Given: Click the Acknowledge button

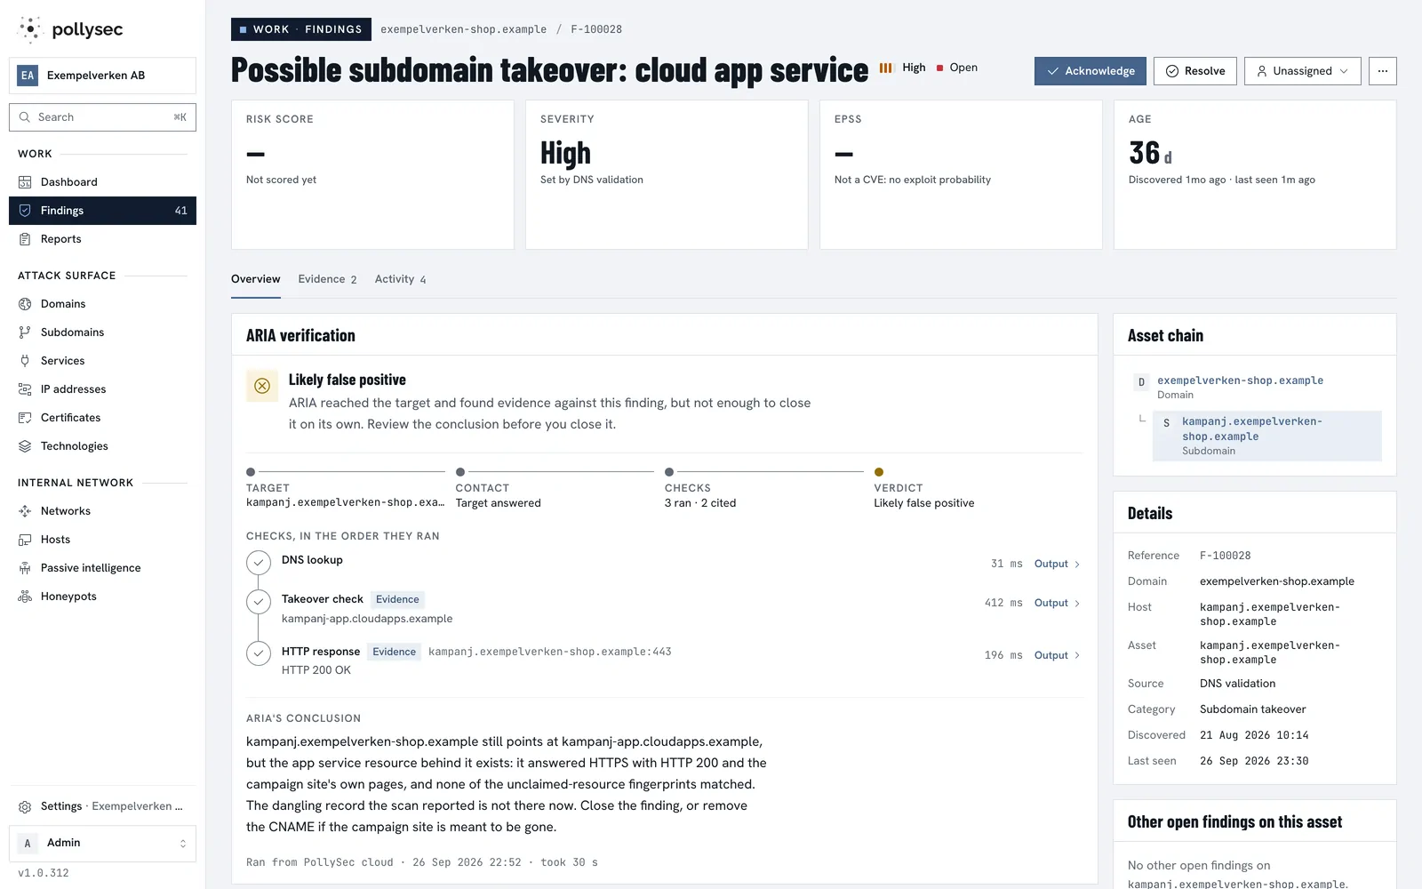Looking at the screenshot, I should pyautogui.click(x=1090, y=71).
